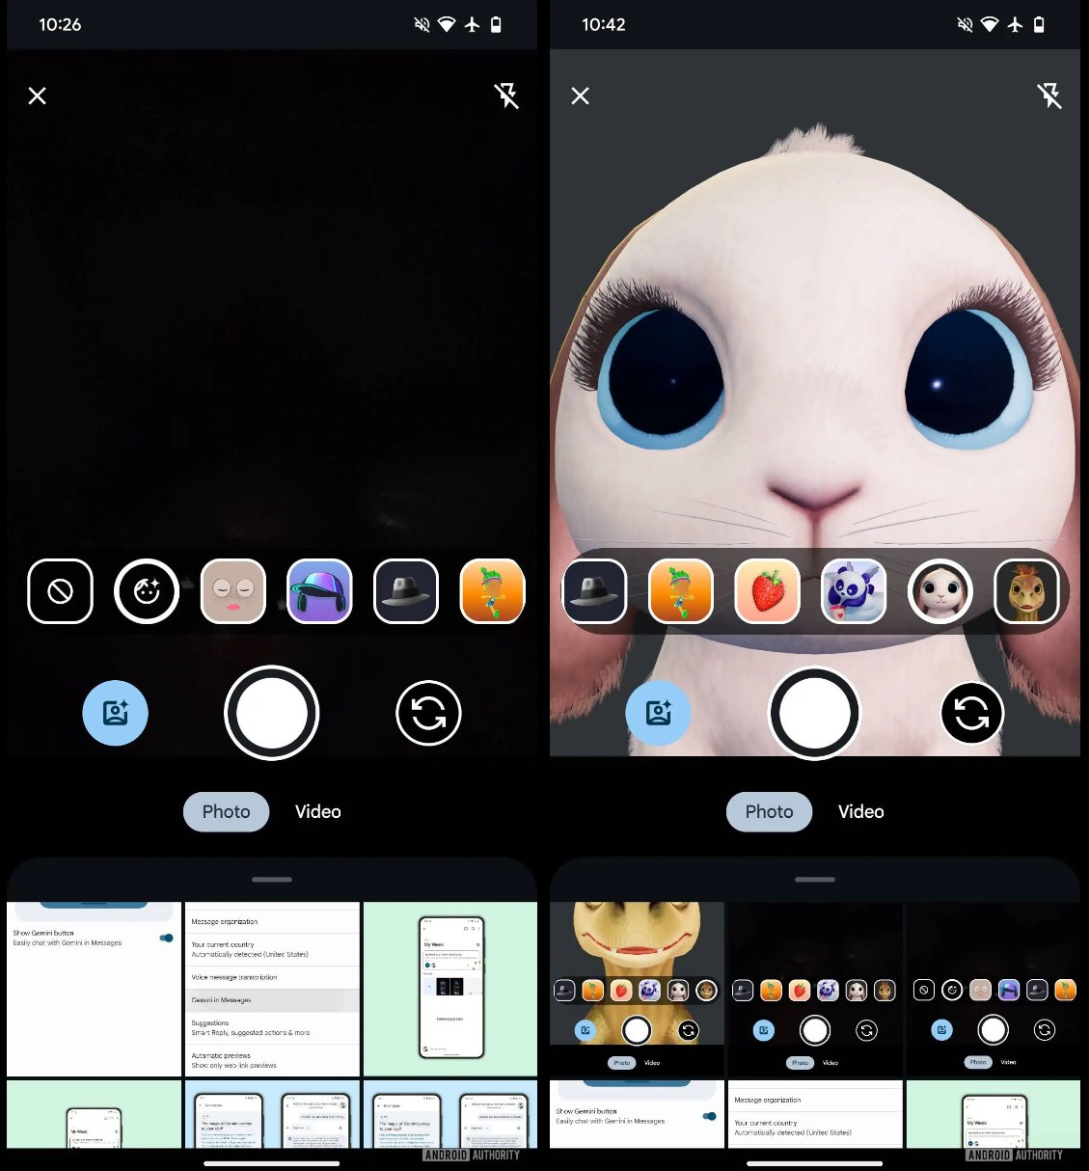Select the no-effect (none) filter icon

point(61,591)
